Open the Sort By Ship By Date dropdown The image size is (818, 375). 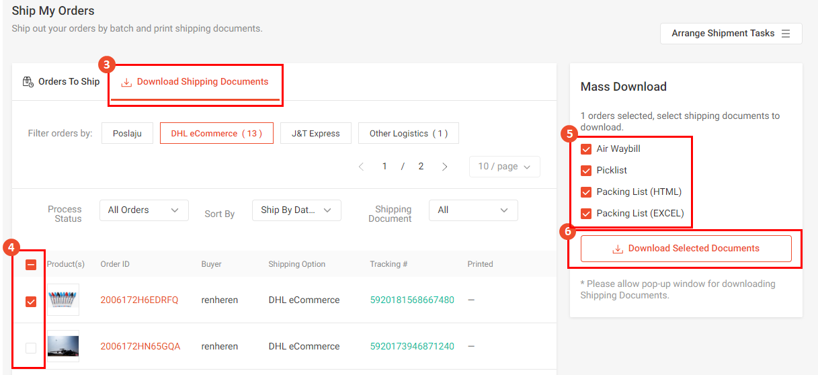(296, 210)
